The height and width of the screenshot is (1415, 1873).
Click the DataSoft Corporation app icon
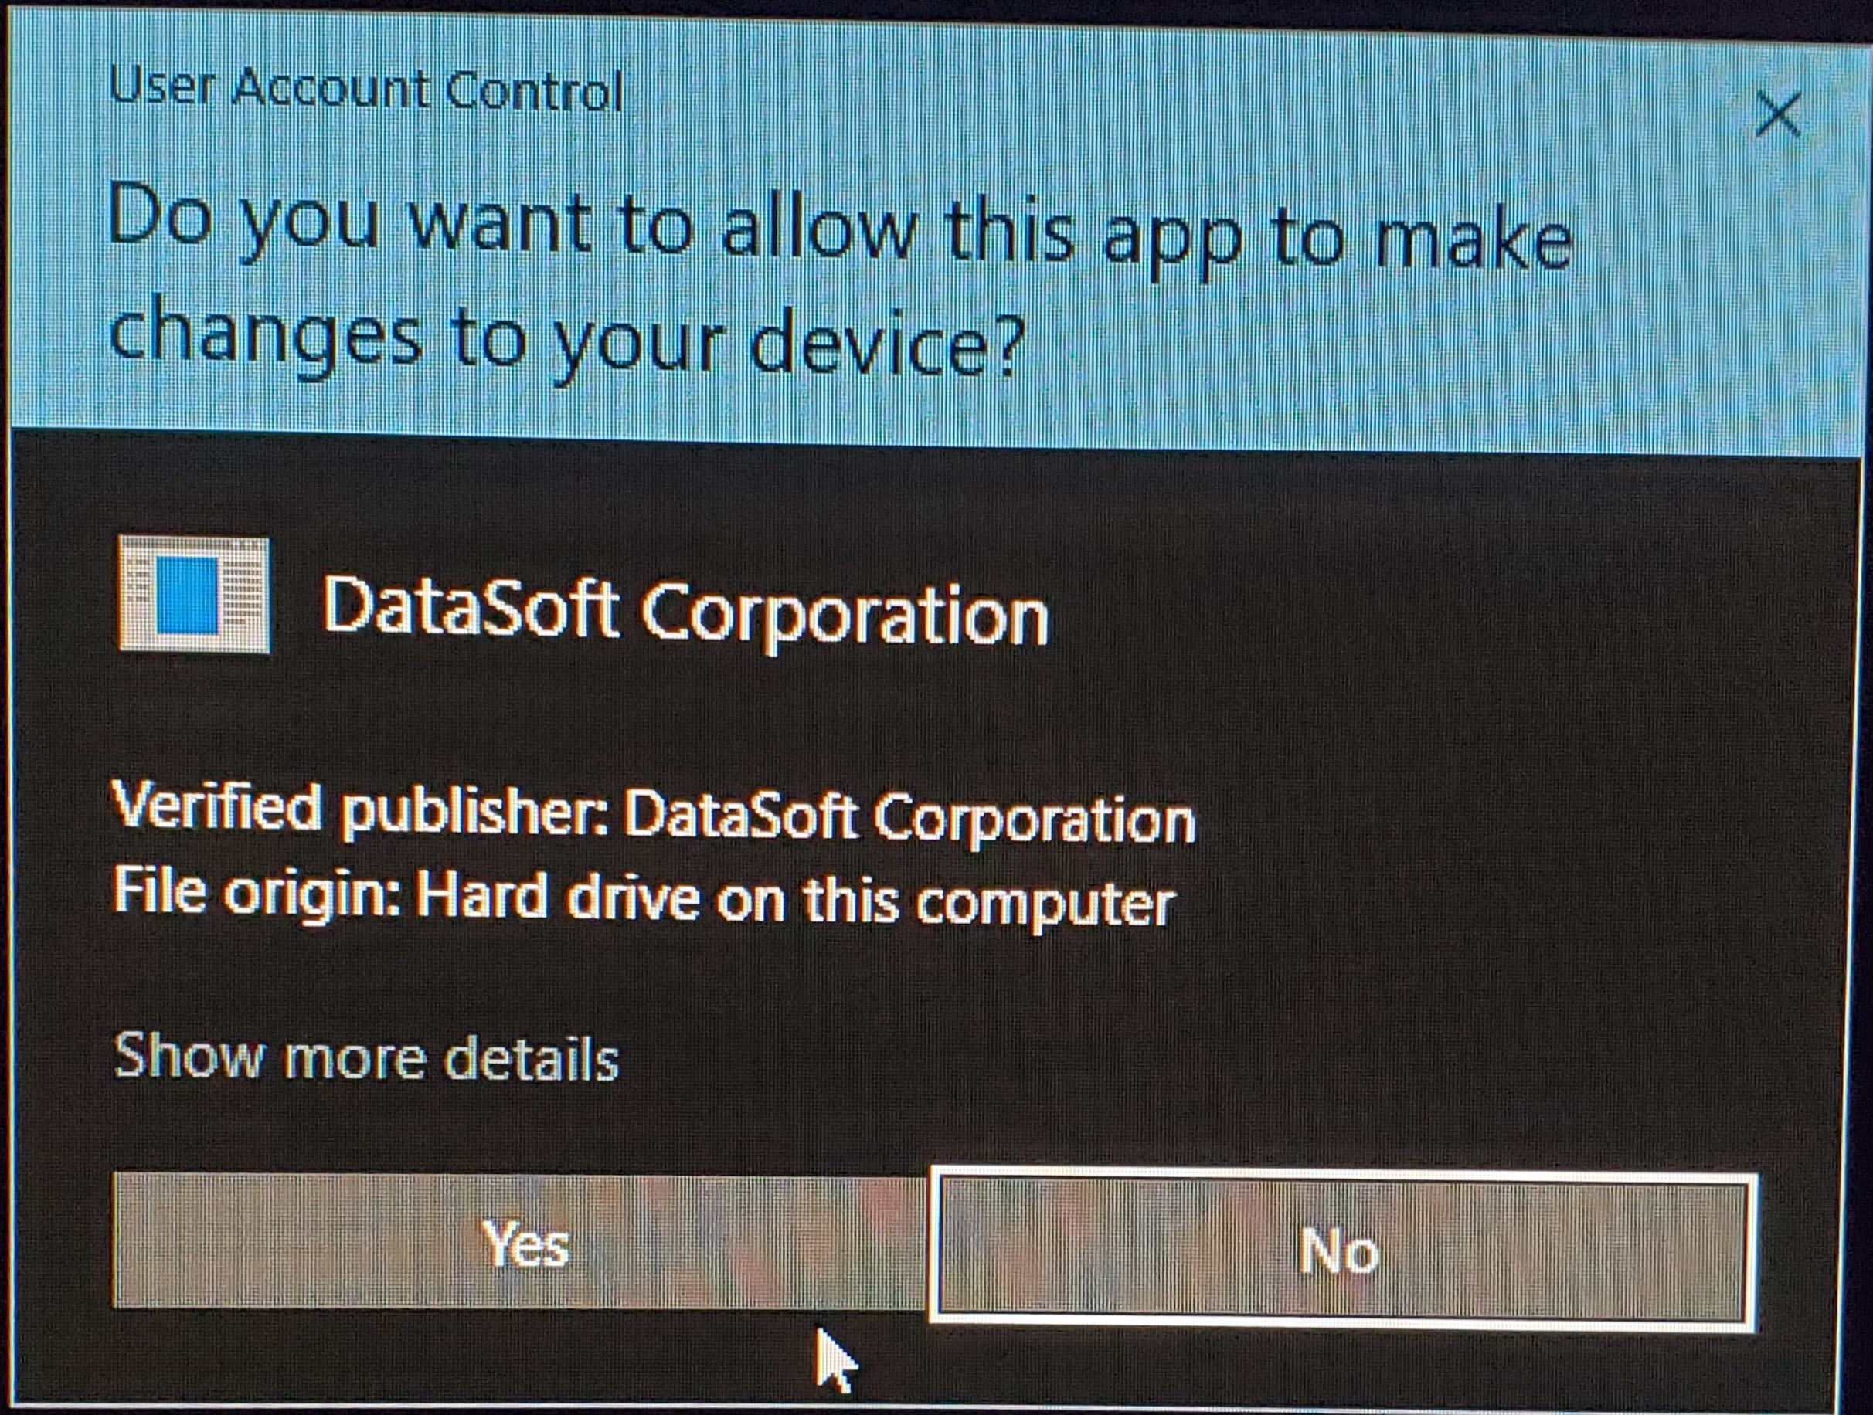click(194, 595)
